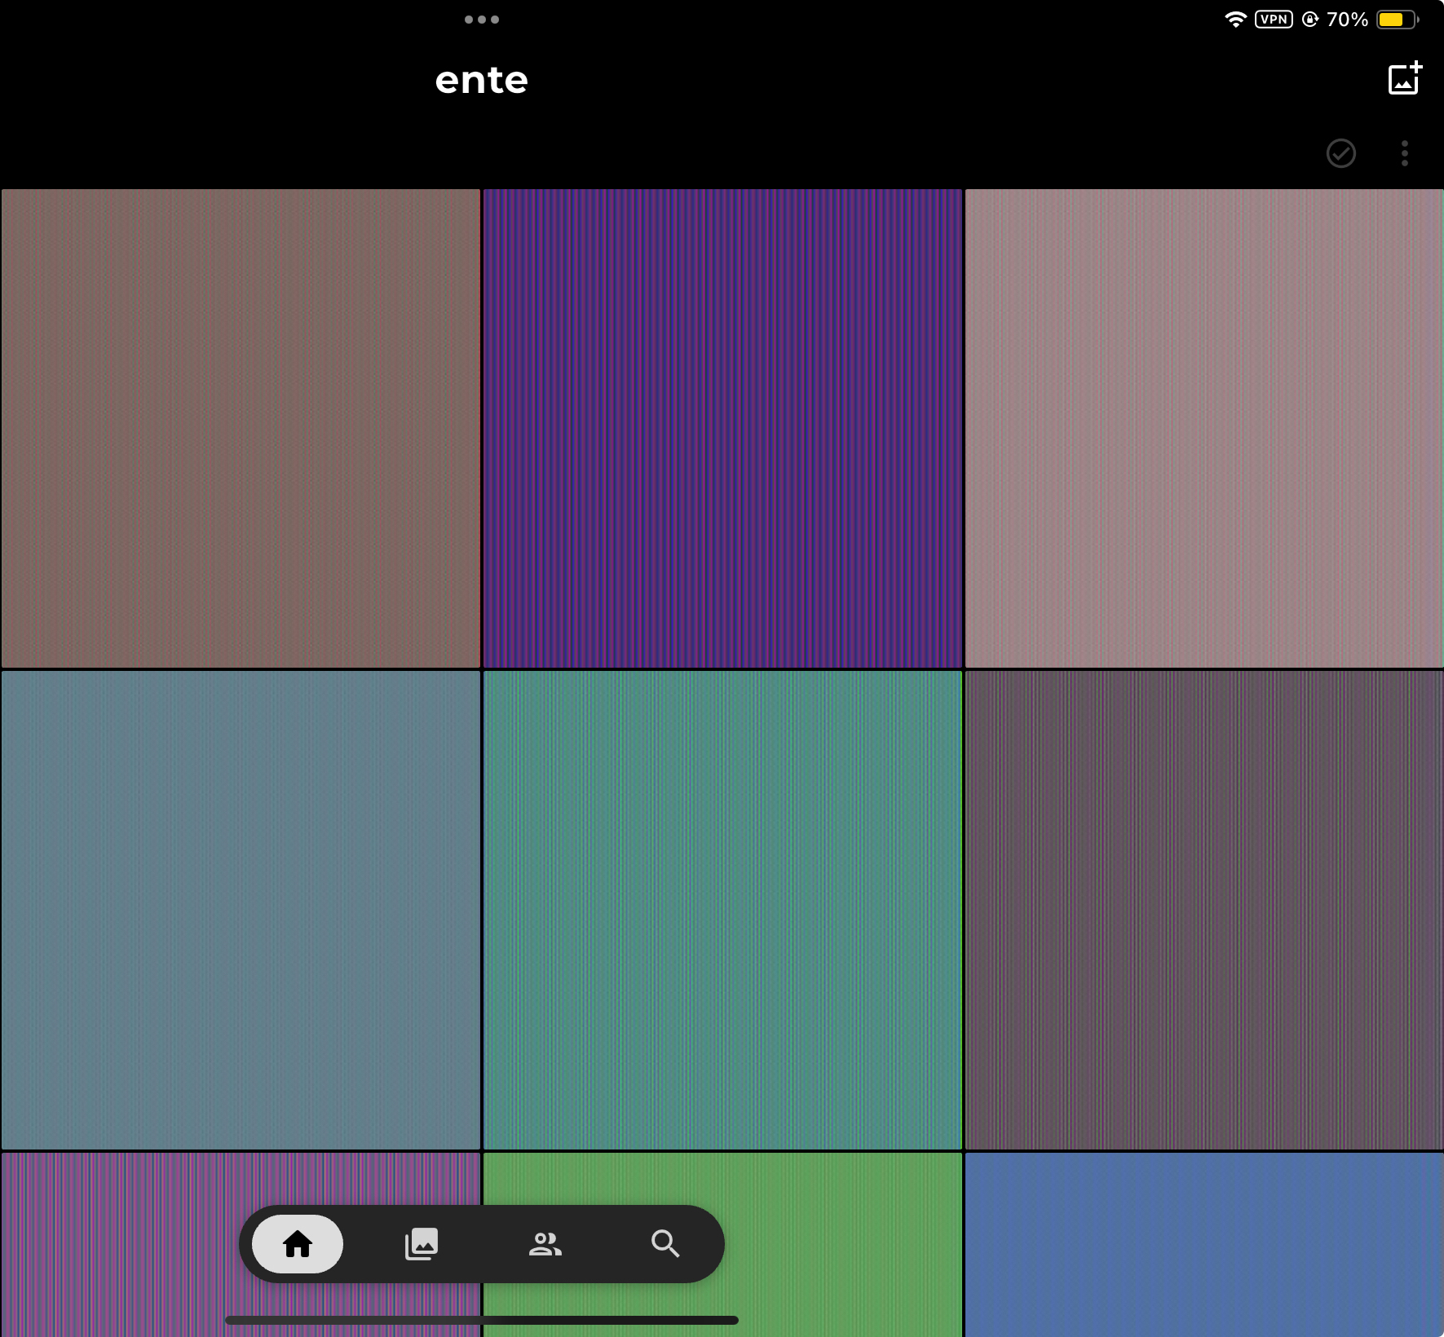The width and height of the screenshot is (1444, 1337).
Task: Go to the Shared people tab
Action: click(x=545, y=1244)
